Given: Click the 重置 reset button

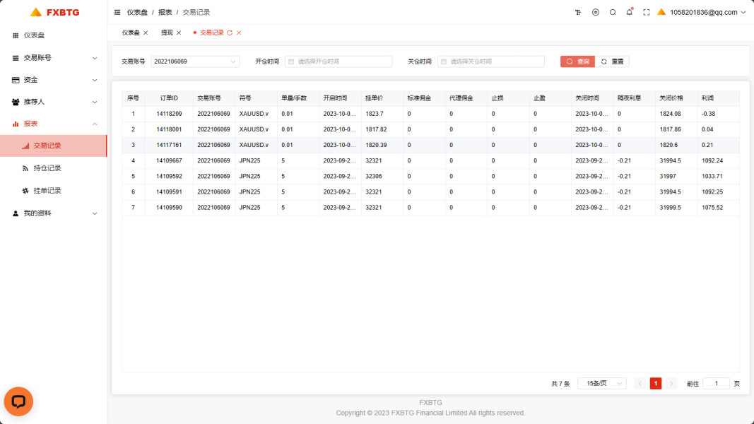Looking at the screenshot, I should point(613,61).
